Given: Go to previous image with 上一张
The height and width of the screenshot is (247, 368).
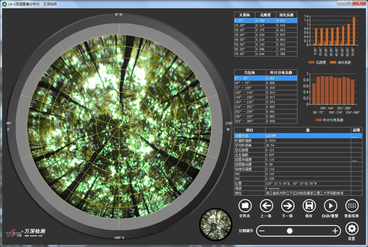Looking at the screenshot, I should (x=266, y=206).
